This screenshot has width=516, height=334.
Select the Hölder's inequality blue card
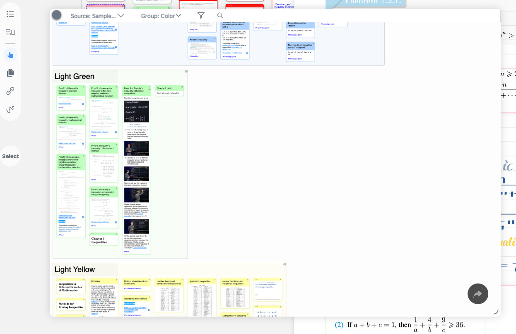click(202, 48)
